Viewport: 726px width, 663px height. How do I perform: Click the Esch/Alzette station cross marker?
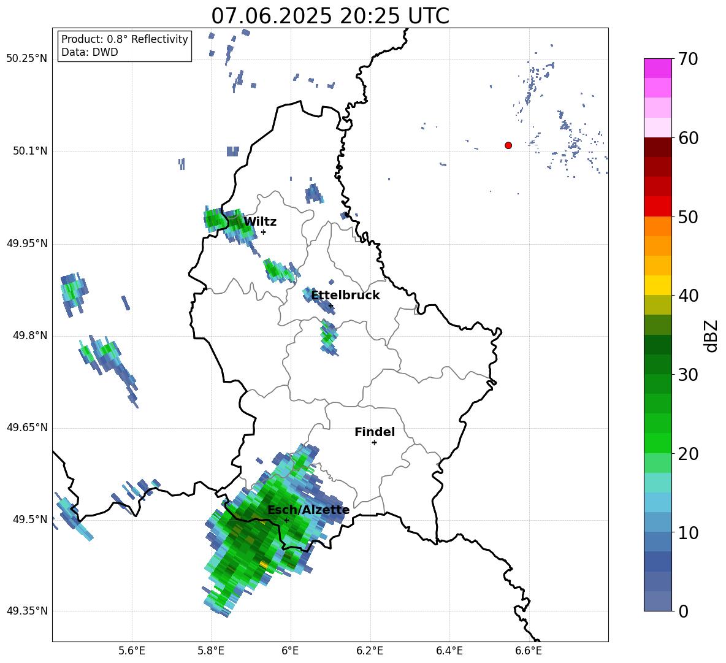click(286, 520)
